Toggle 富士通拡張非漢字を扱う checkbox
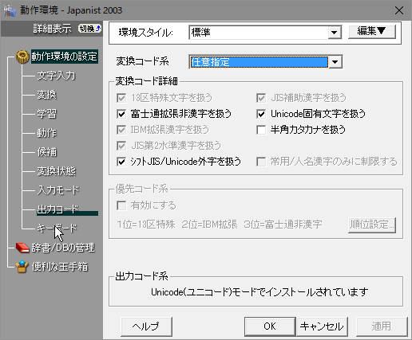 pos(121,114)
